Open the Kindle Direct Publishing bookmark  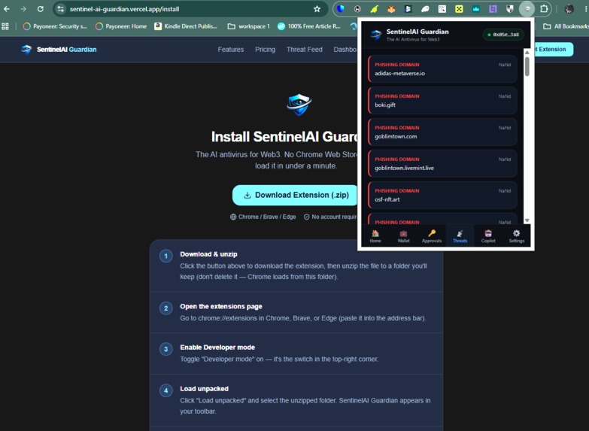click(x=187, y=26)
